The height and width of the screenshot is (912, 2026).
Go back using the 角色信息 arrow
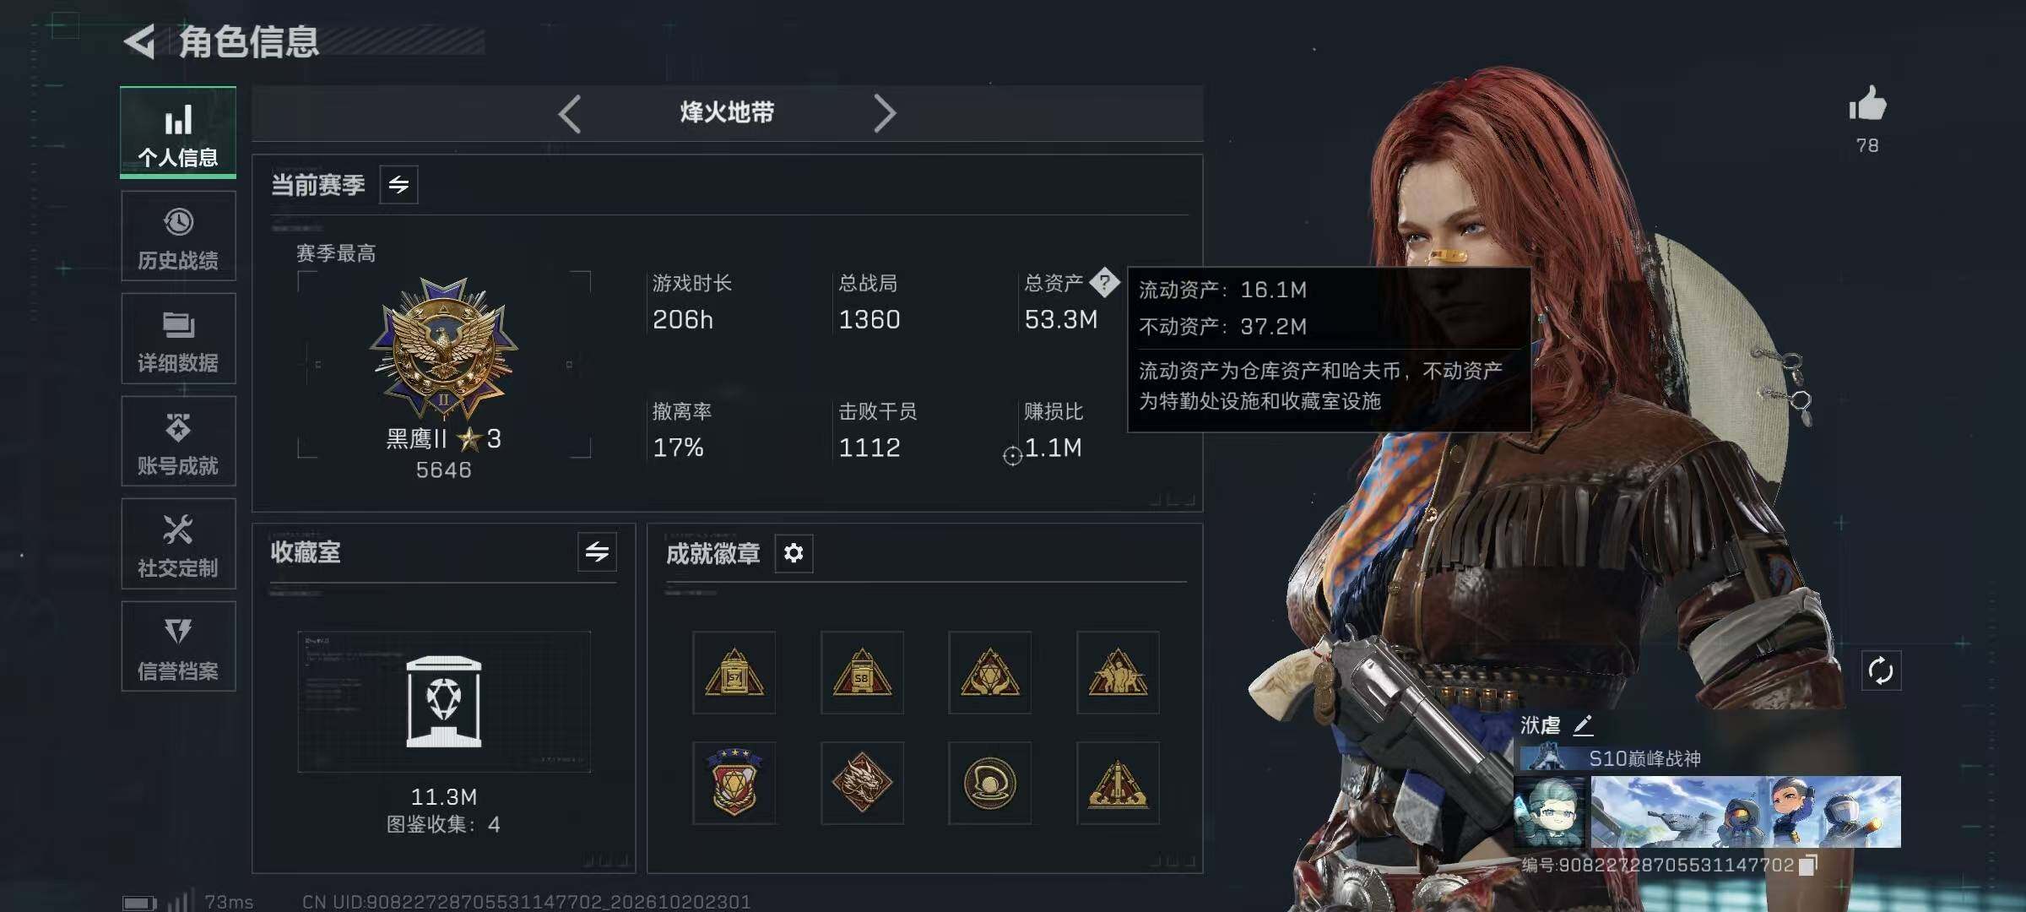tap(140, 41)
